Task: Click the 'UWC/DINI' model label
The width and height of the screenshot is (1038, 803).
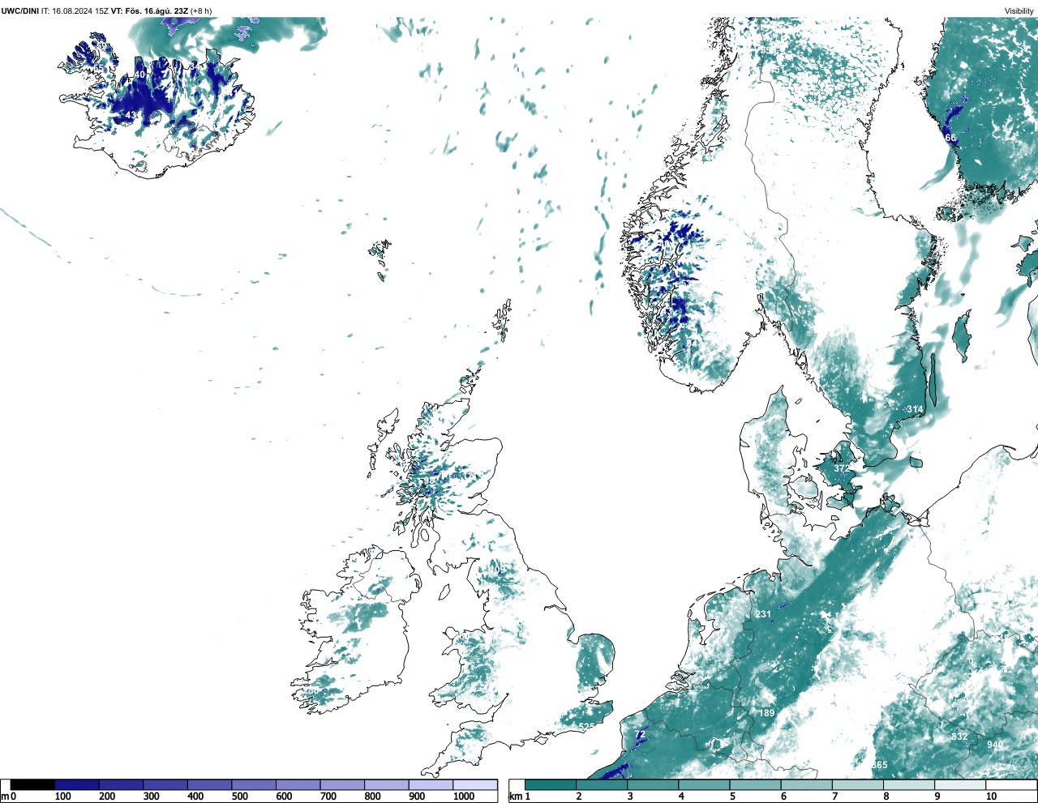Action: point(19,11)
